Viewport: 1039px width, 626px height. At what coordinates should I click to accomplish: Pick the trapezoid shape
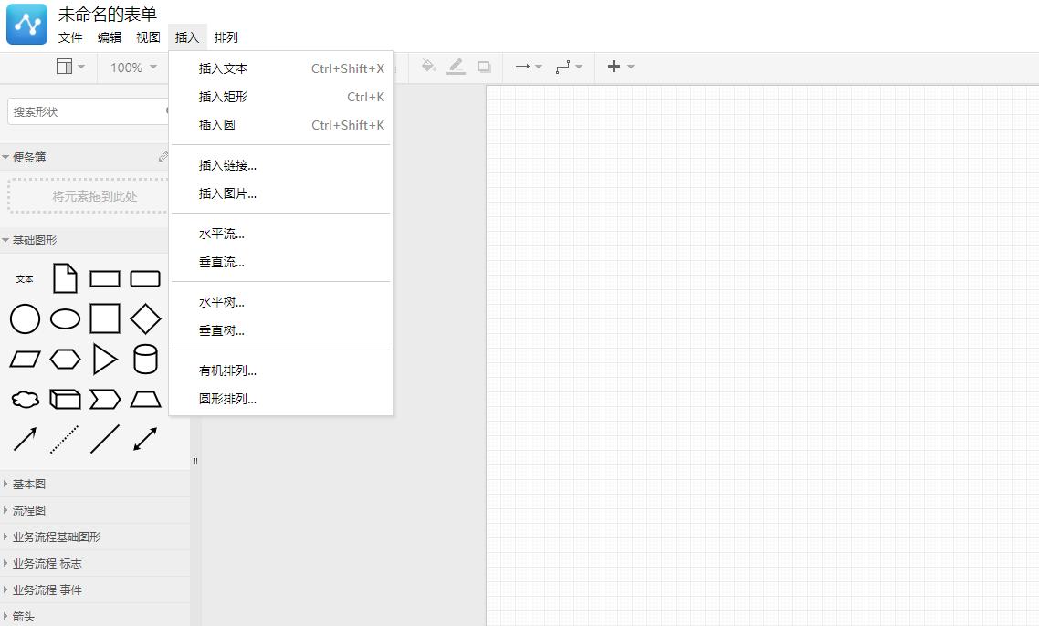coord(145,399)
